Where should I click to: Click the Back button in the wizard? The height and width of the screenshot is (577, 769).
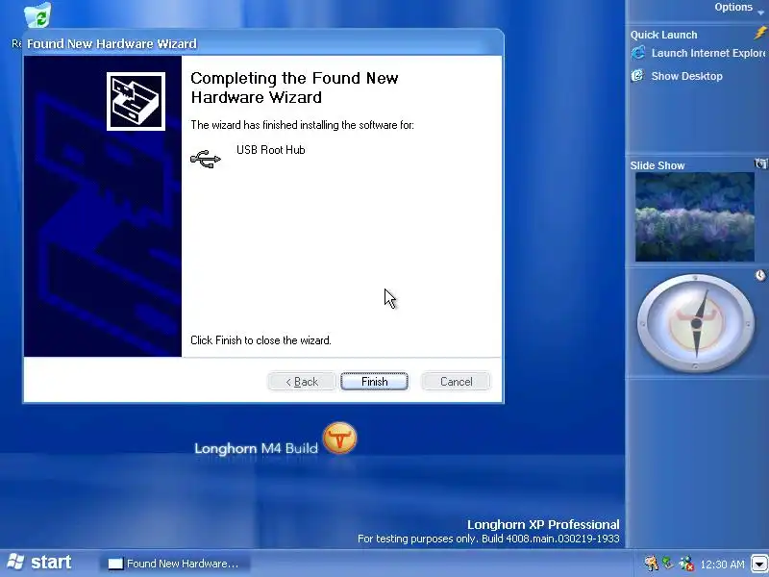click(302, 381)
